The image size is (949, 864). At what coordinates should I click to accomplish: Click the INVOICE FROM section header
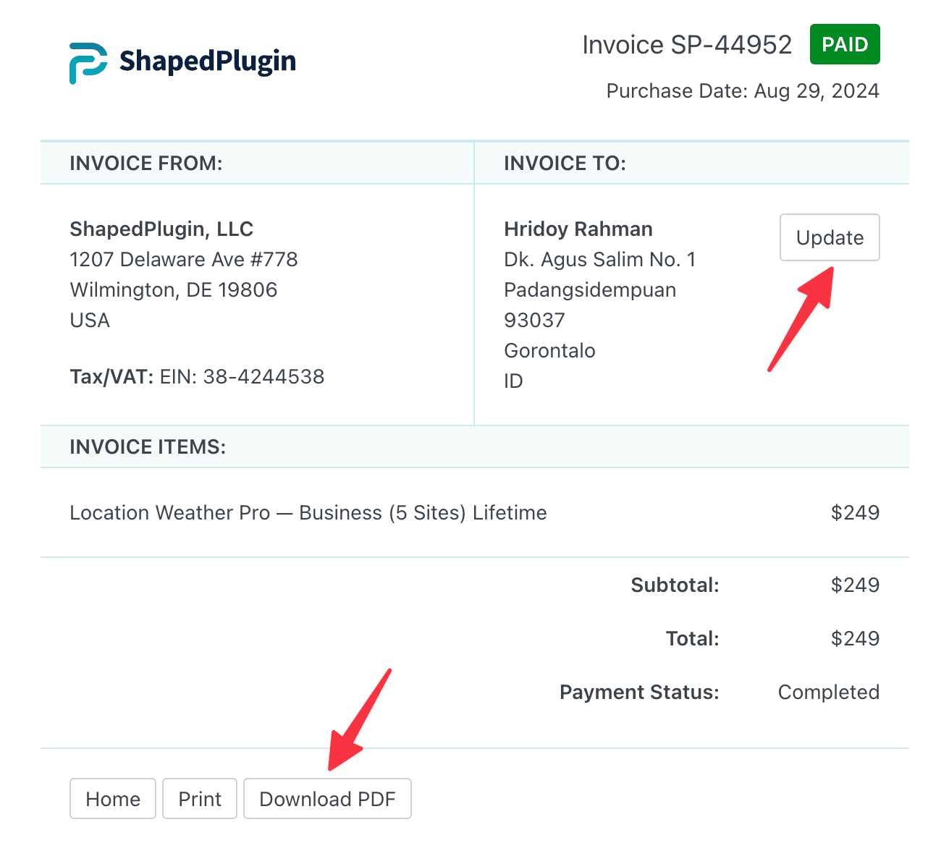[146, 164]
